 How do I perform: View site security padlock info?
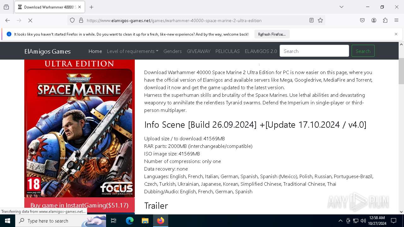[x=81, y=20]
